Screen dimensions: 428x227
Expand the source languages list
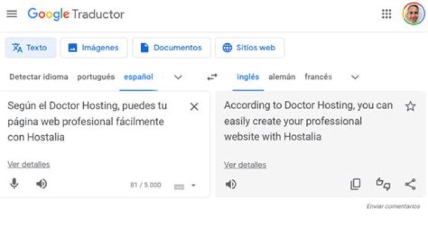pos(178,77)
